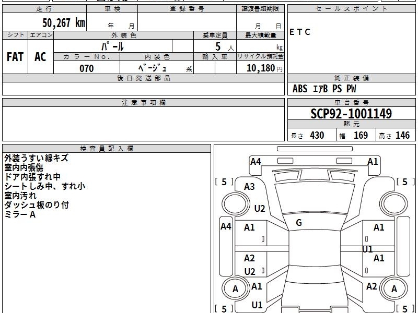Click the U2 mark directly below A3
This screenshot has height=313, width=418.
(260, 208)
